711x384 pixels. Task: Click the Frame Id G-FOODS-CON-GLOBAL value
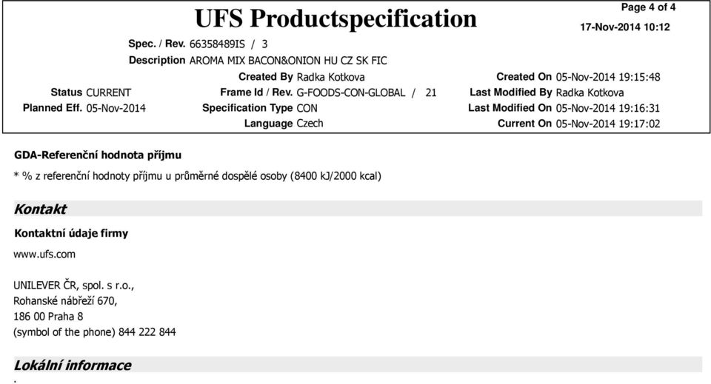pyautogui.click(x=350, y=92)
